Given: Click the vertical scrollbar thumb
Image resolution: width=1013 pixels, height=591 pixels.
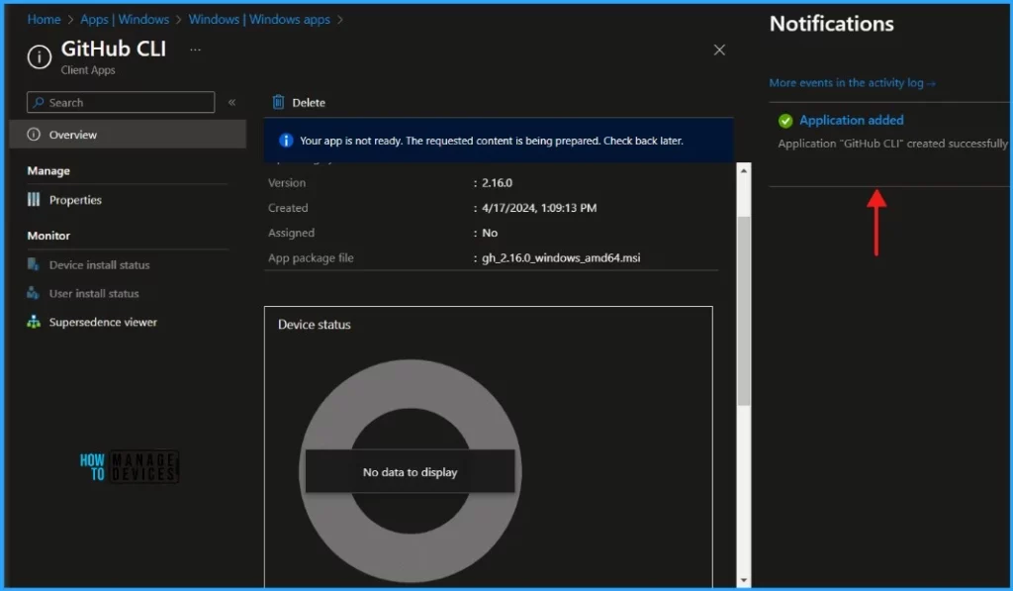Looking at the screenshot, I should point(744,311).
